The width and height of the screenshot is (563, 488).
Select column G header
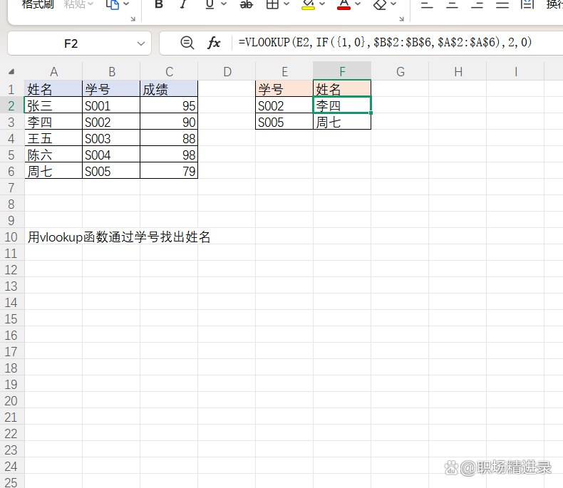[400, 71]
